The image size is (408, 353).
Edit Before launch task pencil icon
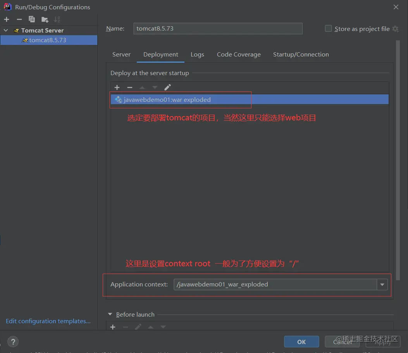coord(138,327)
